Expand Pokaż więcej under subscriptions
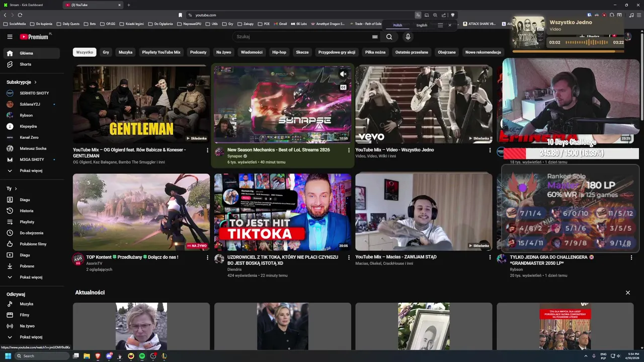The height and width of the screenshot is (362, 644). pyautogui.click(x=31, y=170)
